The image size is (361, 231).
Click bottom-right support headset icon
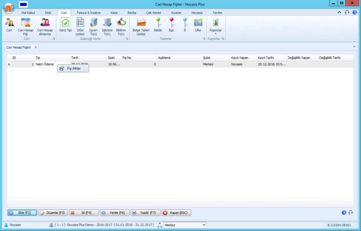(351, 213)
